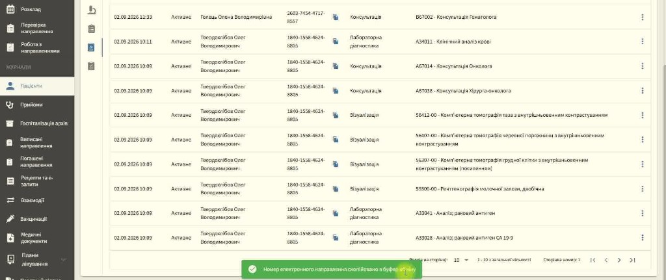Open three-dot menu for Рентгенографія молочної залози row
Image resolution: width=666 pixels, height=280 pixels.
[x=642, y=189]
